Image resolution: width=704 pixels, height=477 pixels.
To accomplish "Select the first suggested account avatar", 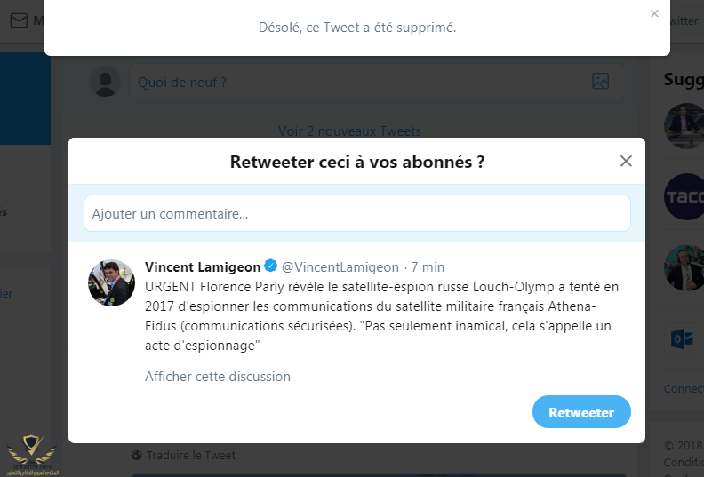I will click(684, 125).
